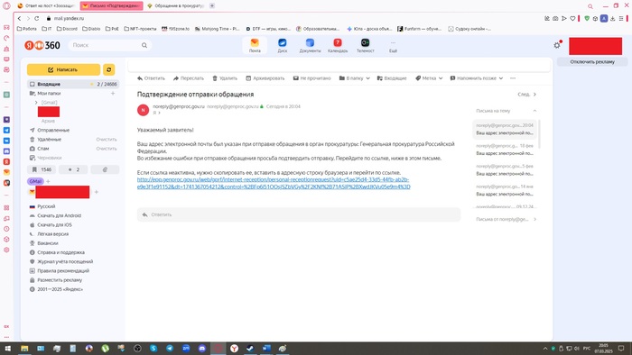The image size is (632, 355).
Task: Open Windows Start menu
Action: pyautogui.click(x=7, y=349)
